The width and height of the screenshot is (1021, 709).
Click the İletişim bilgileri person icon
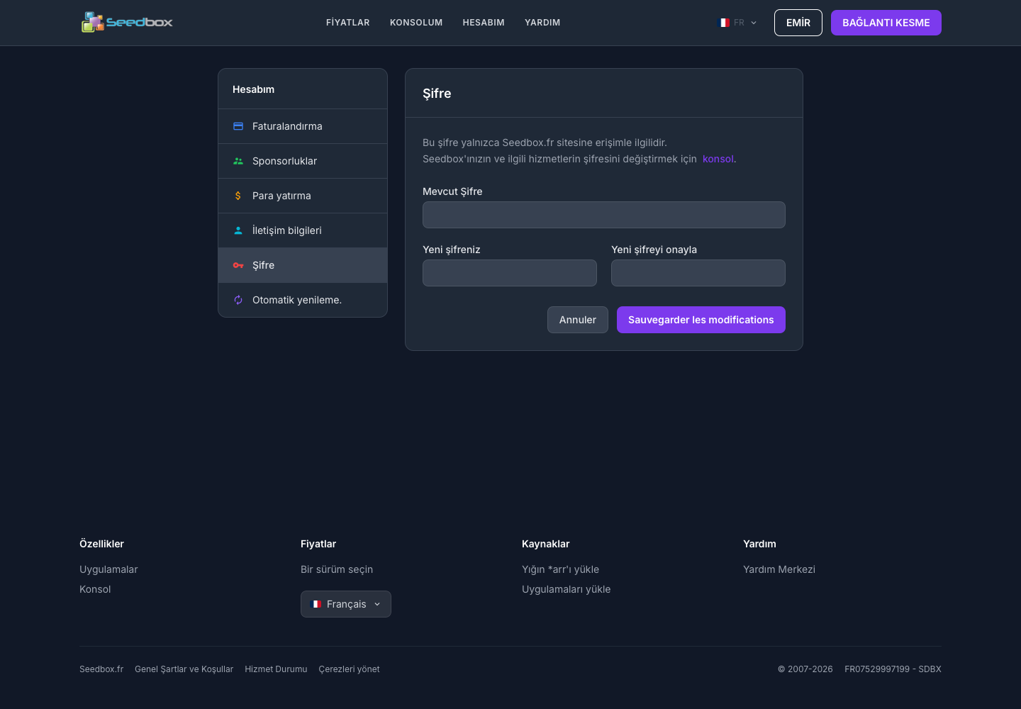(x=238, y=230)
